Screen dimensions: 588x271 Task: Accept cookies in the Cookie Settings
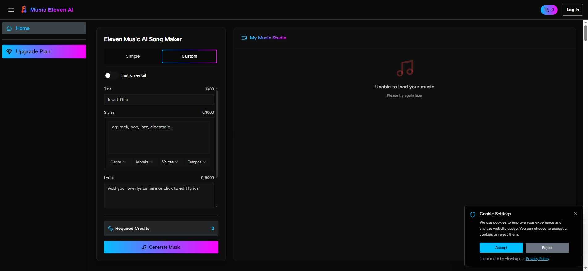[501, 248]
